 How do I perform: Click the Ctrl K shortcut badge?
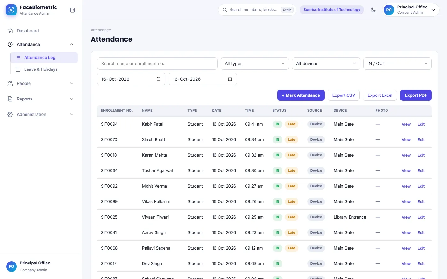[287, 10]
